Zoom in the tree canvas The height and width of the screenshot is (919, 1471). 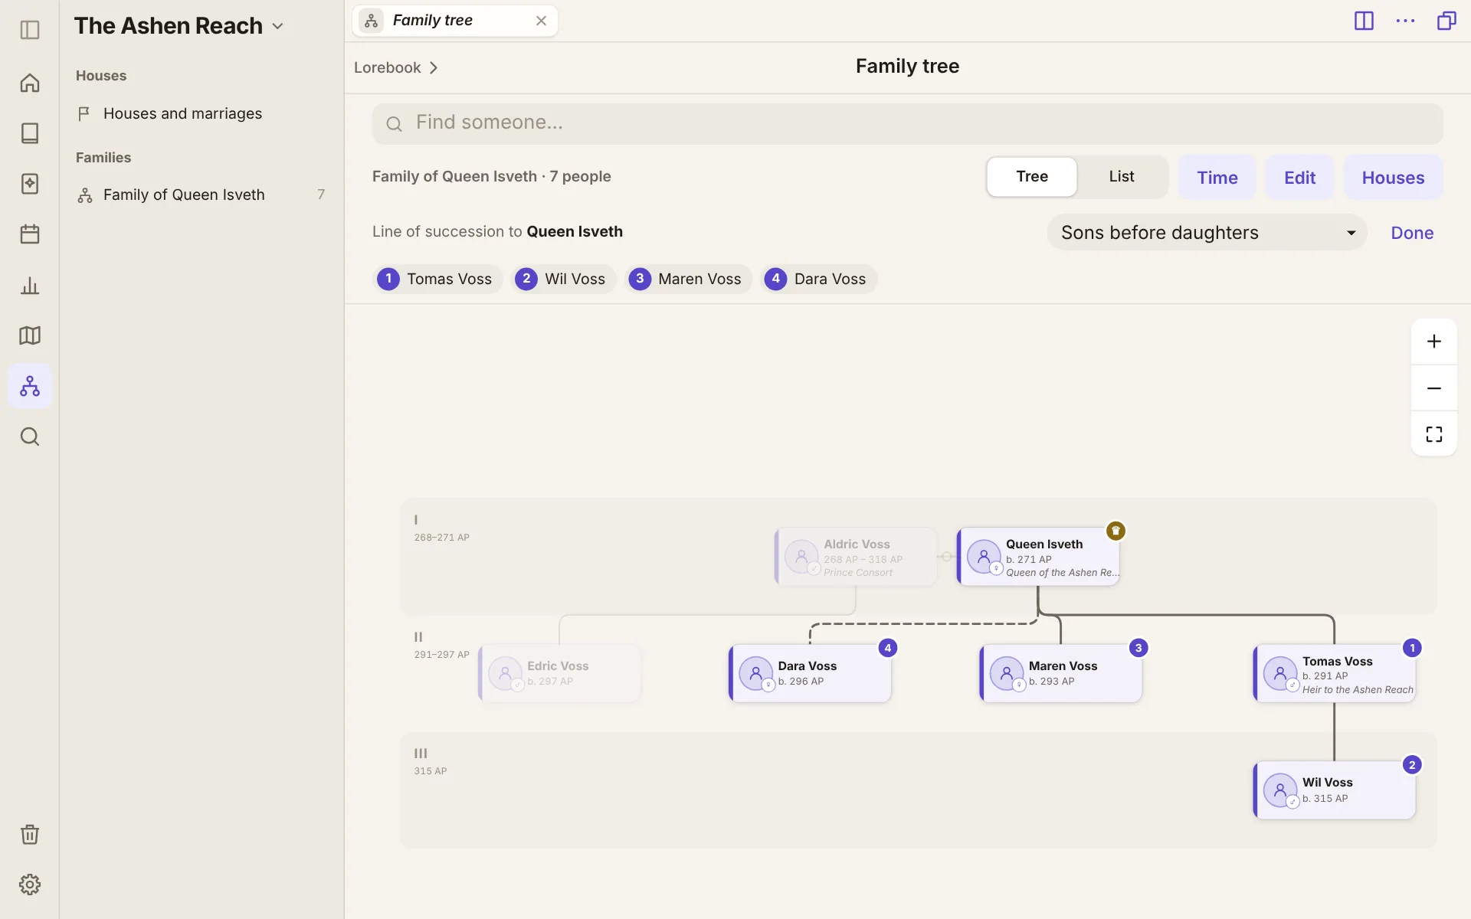1434,342
